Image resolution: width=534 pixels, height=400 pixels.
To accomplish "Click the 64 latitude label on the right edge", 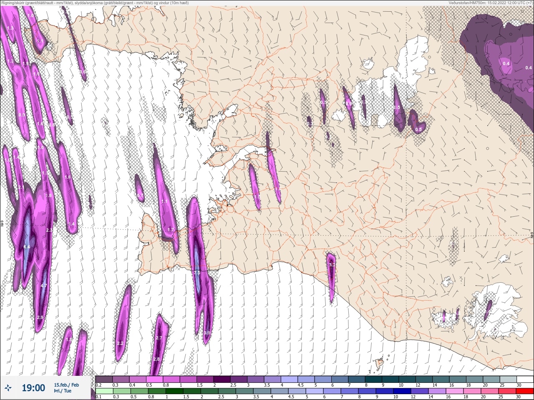I will pyautogui.click(x=531, y=234).
